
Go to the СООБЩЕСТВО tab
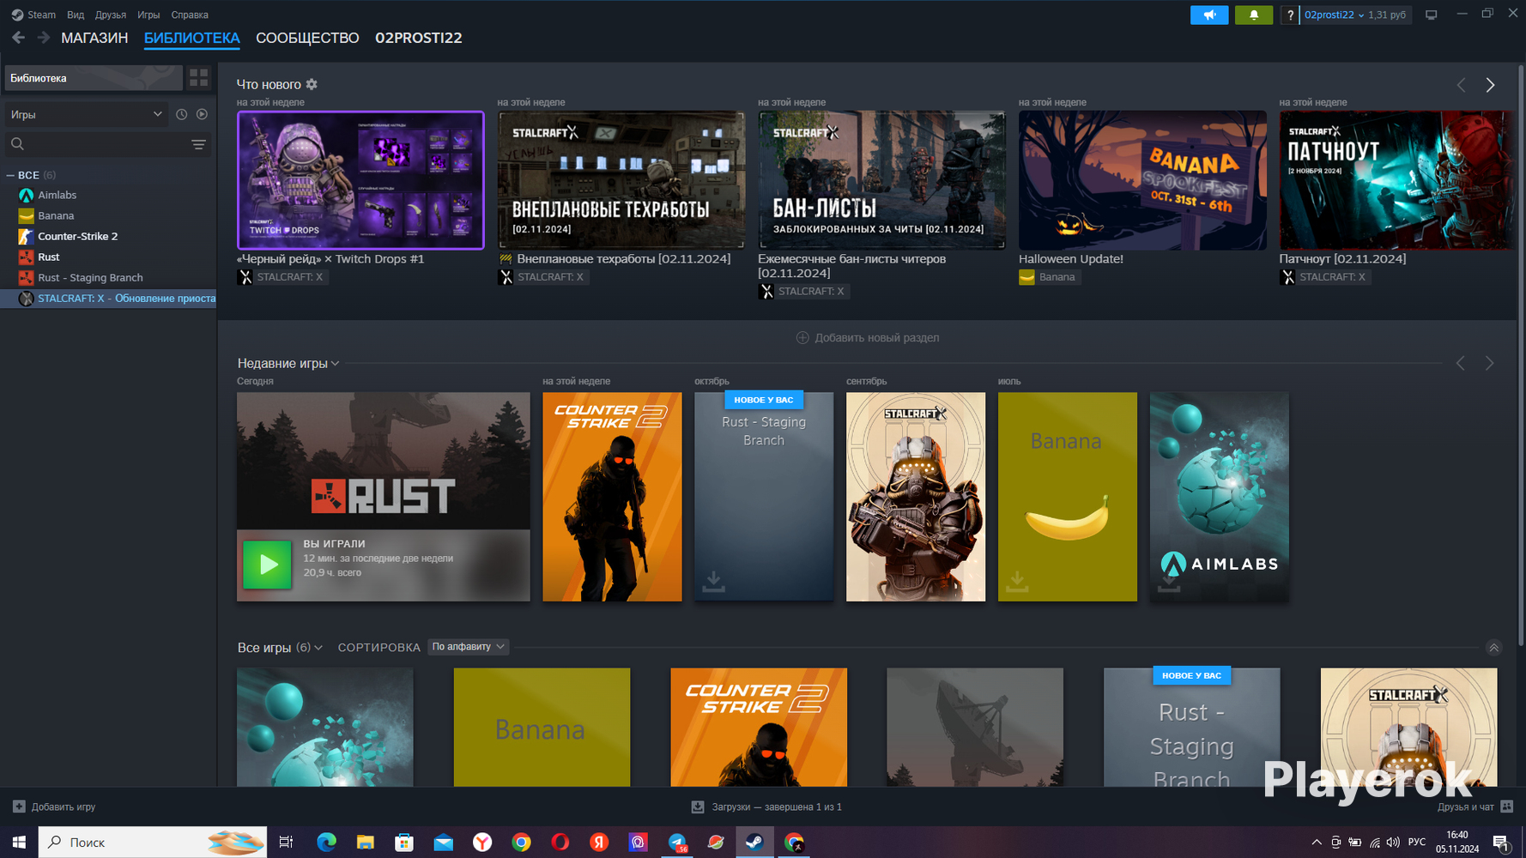[307, 38]
